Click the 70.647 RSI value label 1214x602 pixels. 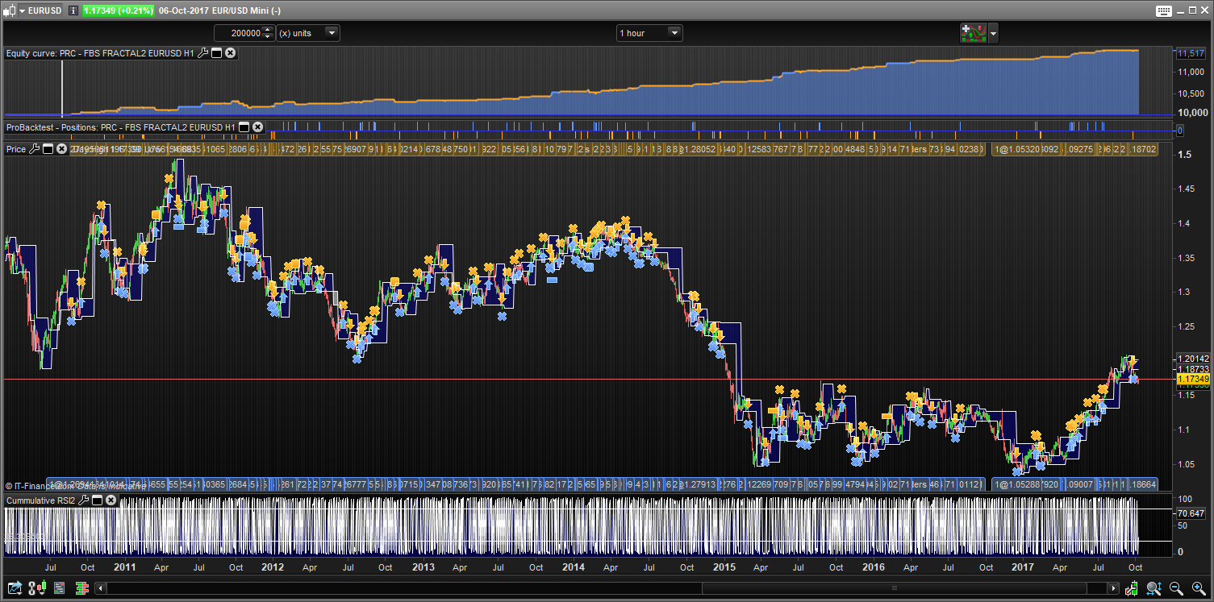(x=1191, y=513)
